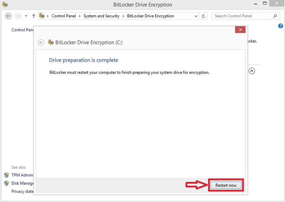Open the Disk Management link

23,183
